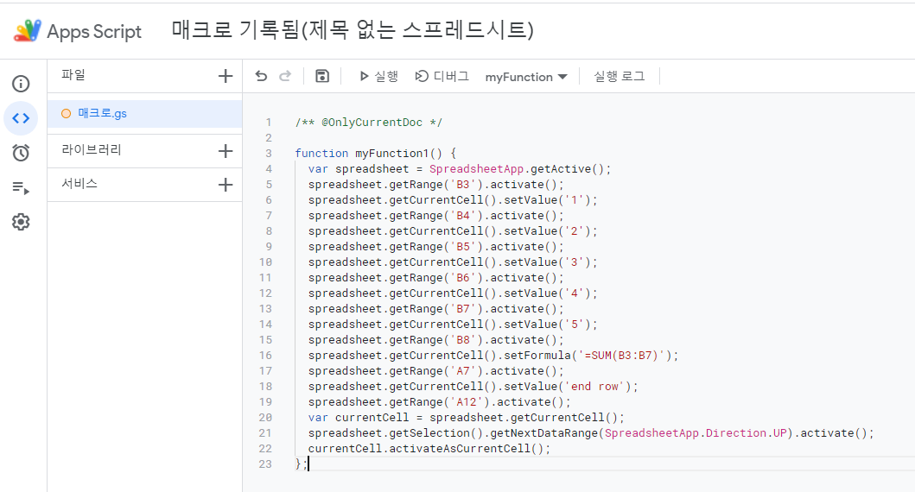The height and width of the screenshot is (492, 915).
Task: Click the getRange('B5') code line
Action: [x=436, y=247]
